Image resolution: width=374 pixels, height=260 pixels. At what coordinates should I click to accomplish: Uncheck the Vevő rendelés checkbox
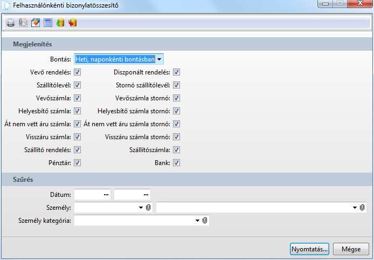77,72
